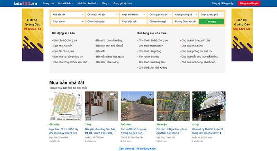Image resolution: width=277 pixels, height=151 pixels.
Task: Open 'Nhà đất bán' navigation menu
Action: pos(65,3)
